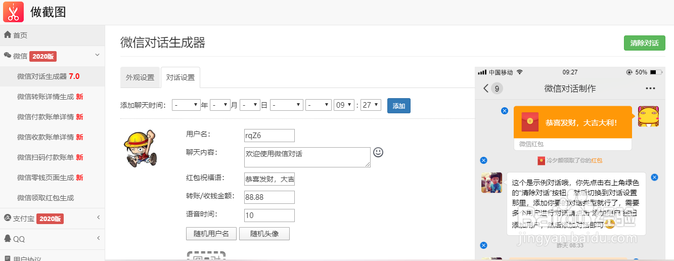Open the hour dropdown showing 09
This screenshot has width=674, height=261.
pos(344,105)
